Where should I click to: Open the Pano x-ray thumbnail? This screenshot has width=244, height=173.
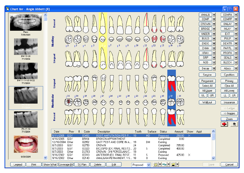click(26, 22)
